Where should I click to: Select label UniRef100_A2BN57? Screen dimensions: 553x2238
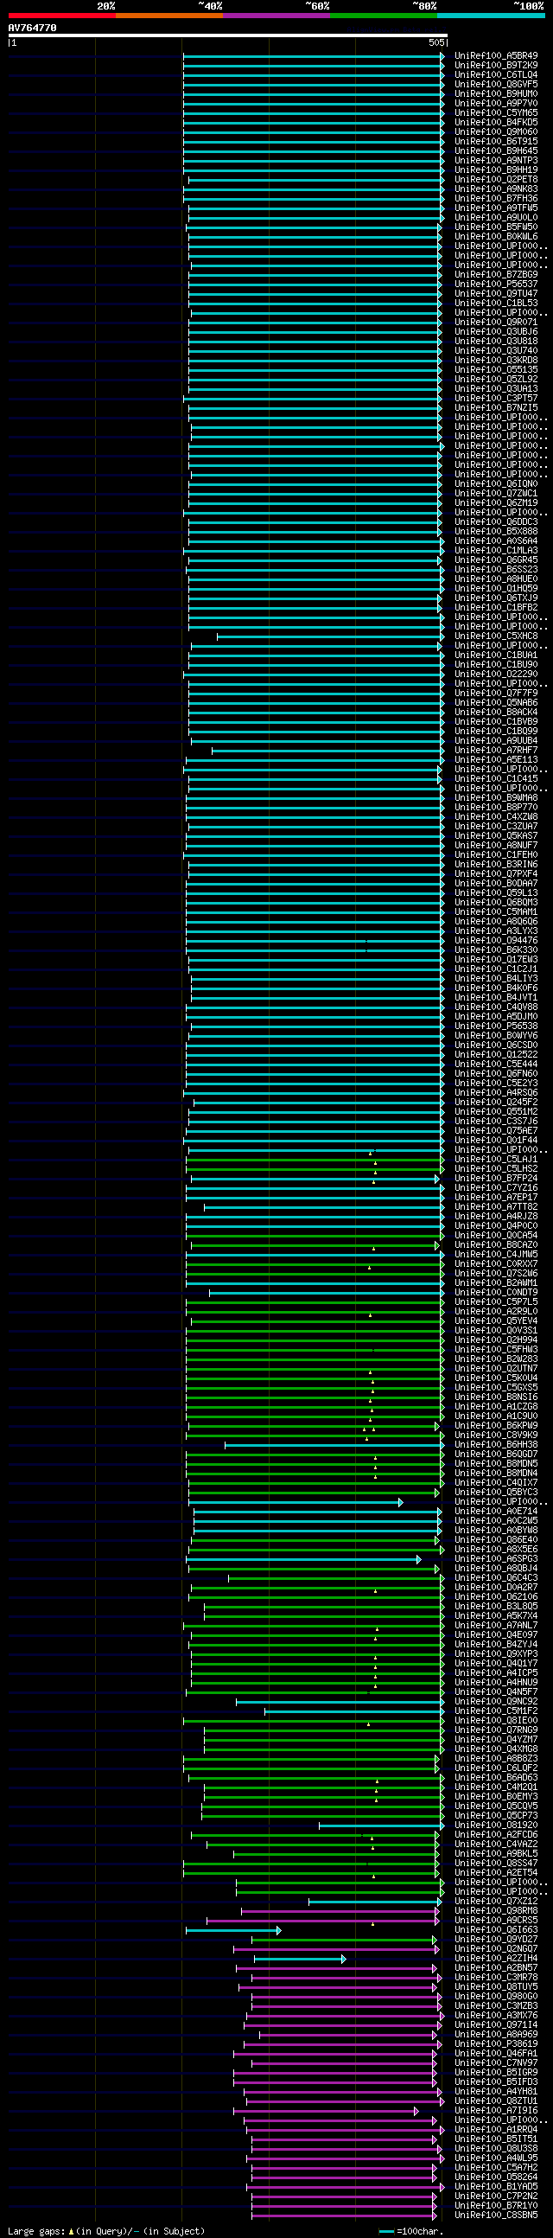(496, 1967)
